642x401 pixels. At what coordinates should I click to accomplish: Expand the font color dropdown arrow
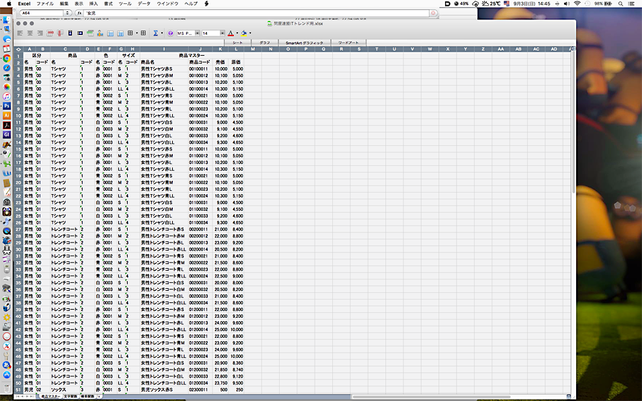[237, 33]
